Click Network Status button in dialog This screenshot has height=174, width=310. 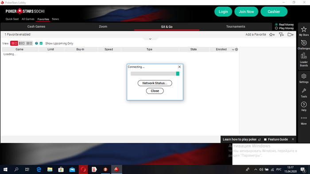click(155, 83)
